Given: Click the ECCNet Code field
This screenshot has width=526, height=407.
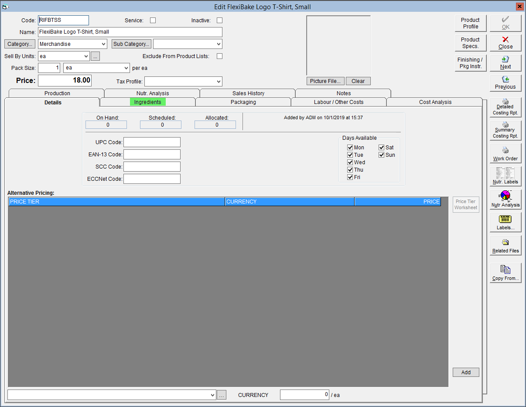Looking at the screenshot, I should [152, 179].
